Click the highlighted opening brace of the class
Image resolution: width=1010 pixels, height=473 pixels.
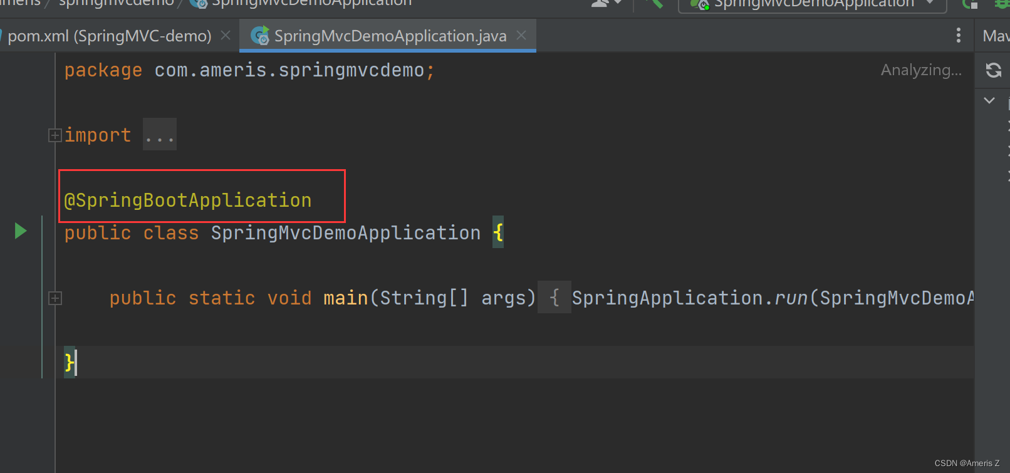(498, 233)
